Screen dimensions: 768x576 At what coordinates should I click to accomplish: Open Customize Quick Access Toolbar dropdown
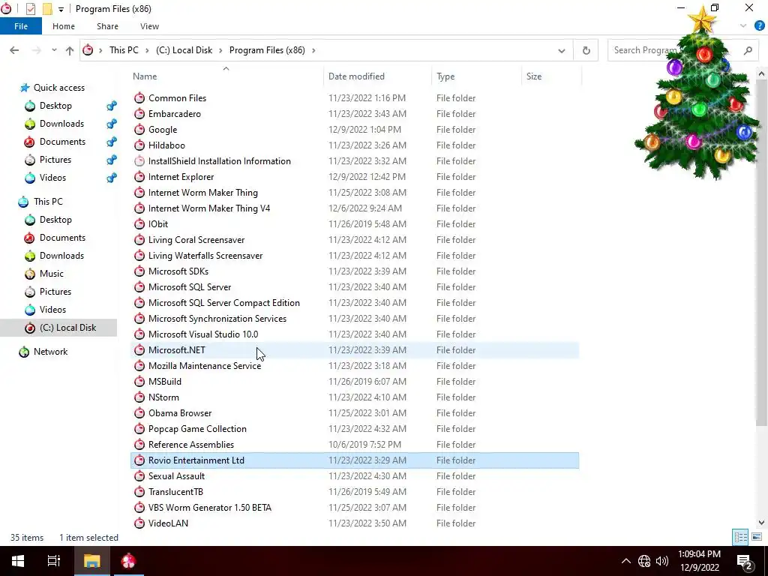61,9
